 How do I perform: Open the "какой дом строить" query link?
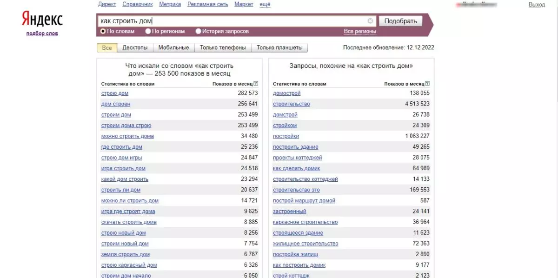pos(125,179)
